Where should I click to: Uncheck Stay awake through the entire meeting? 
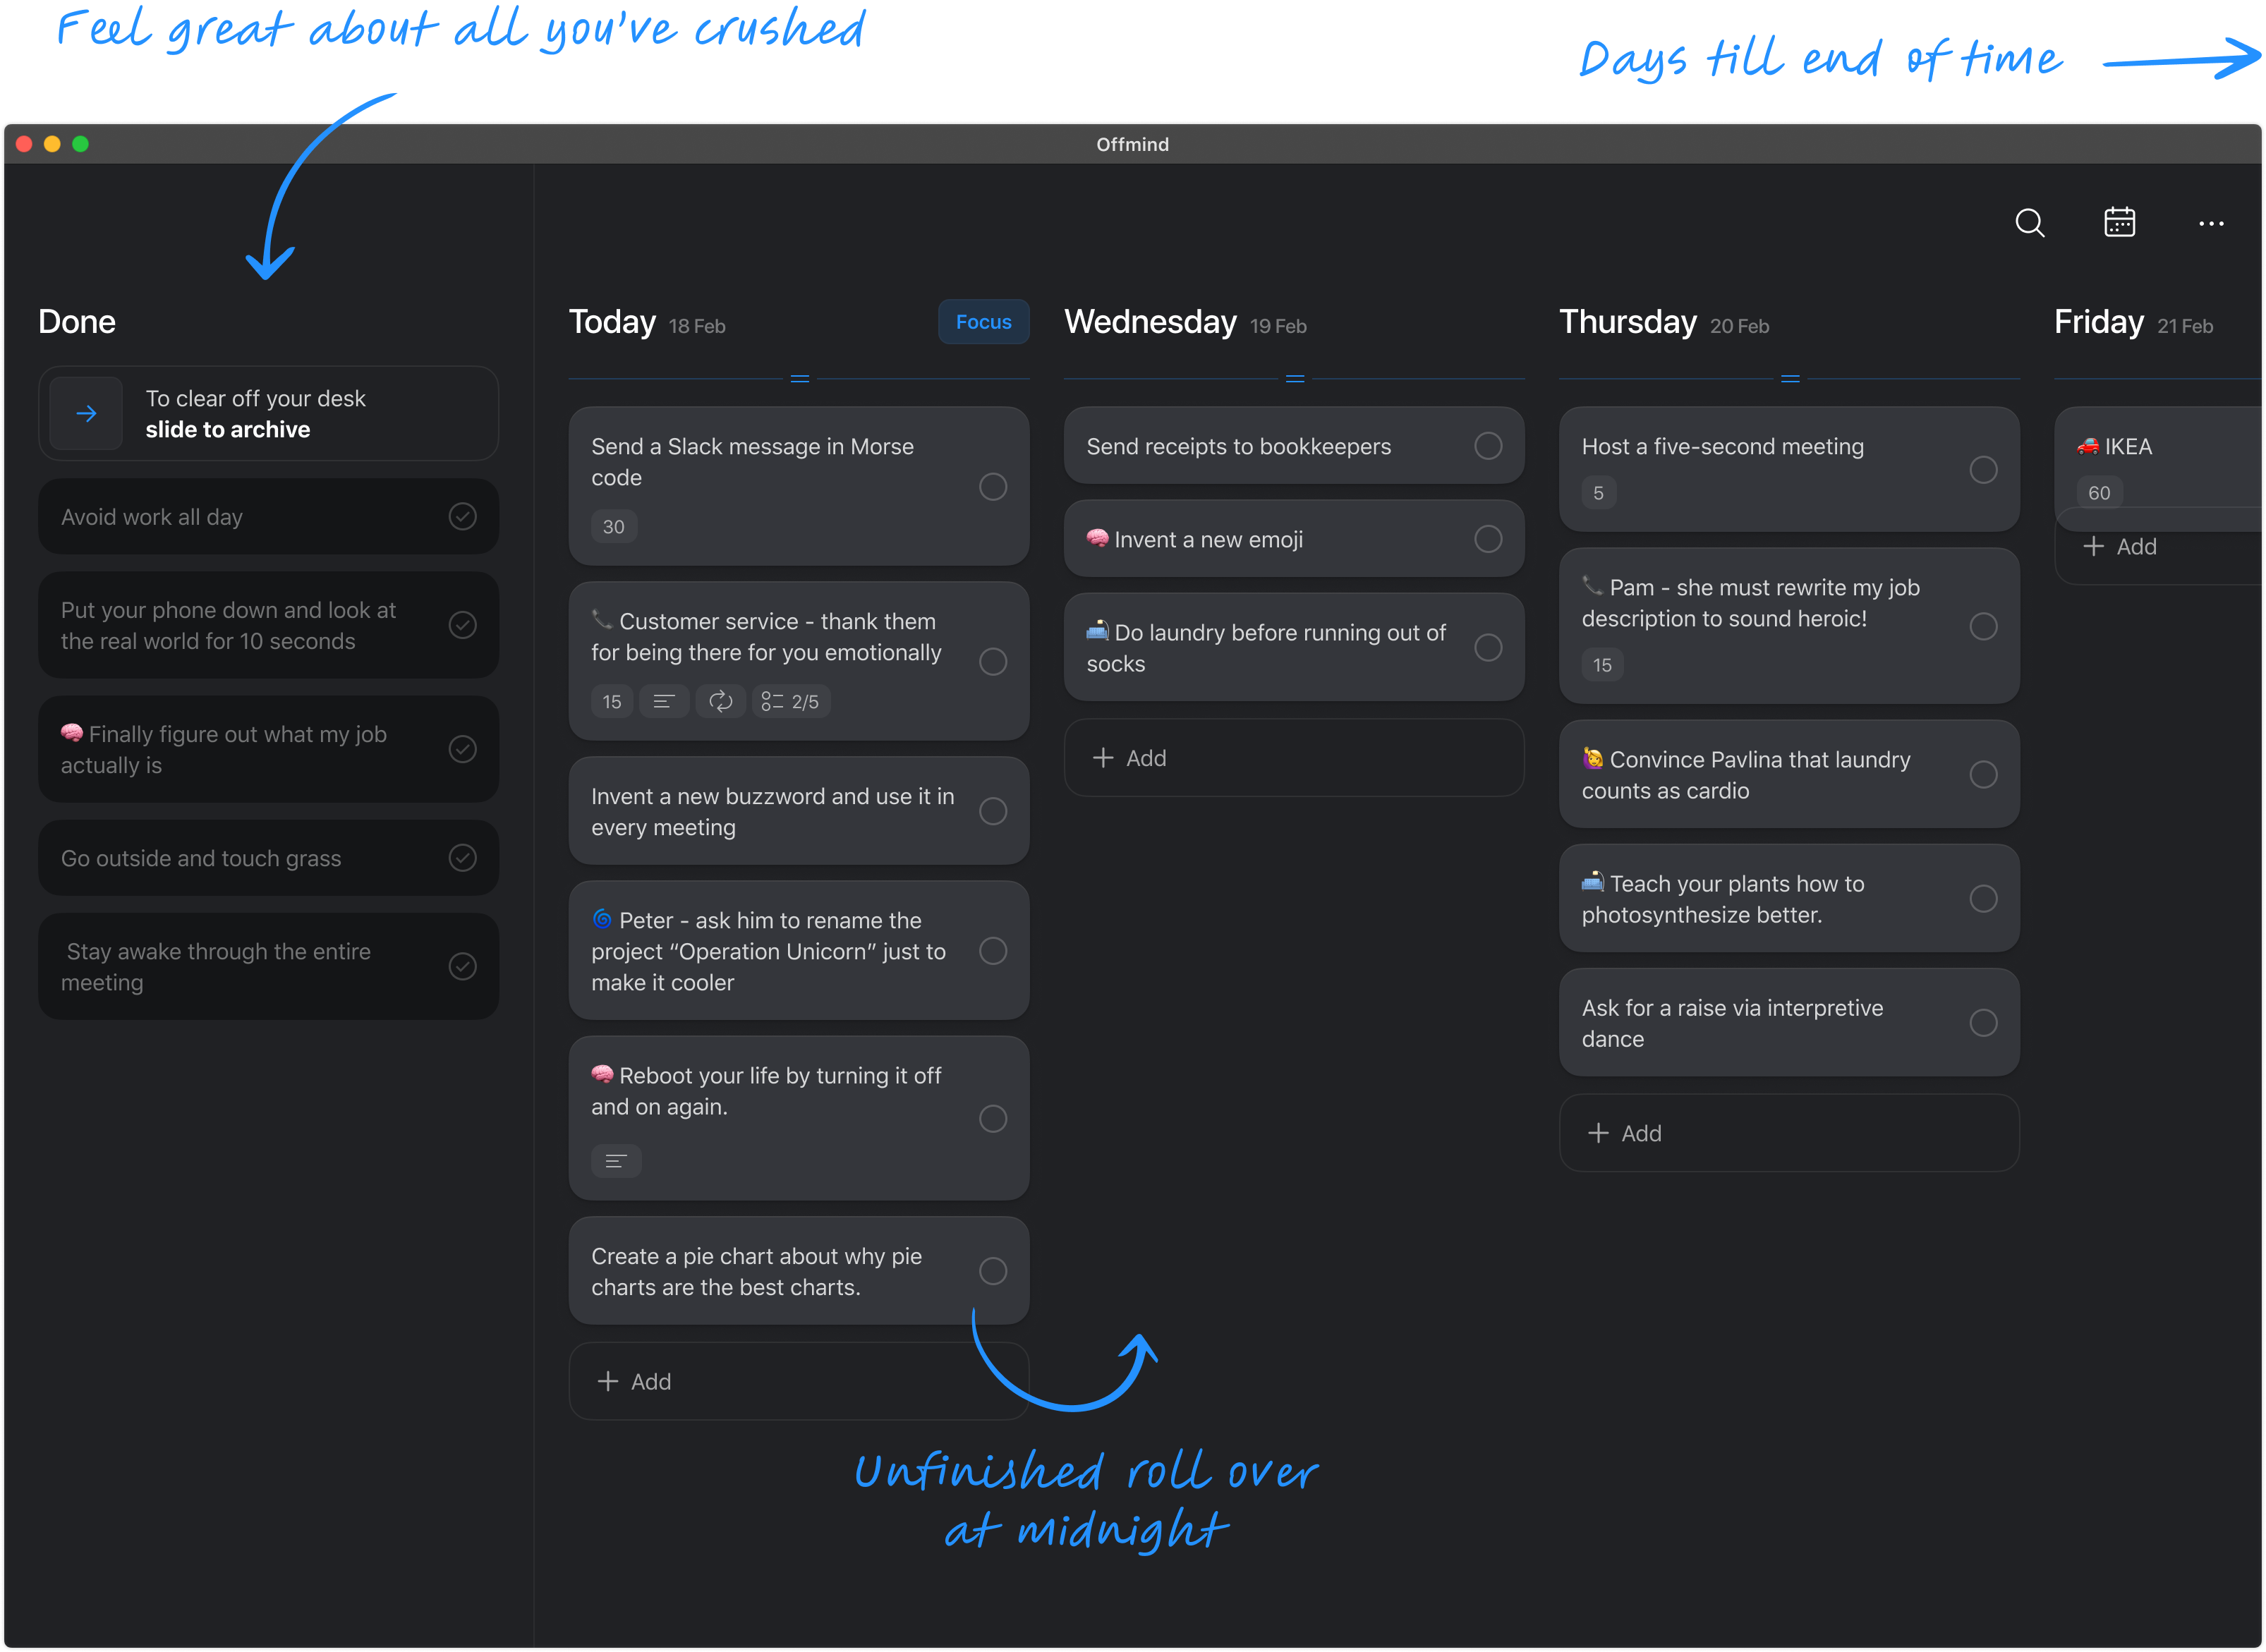pos(462,965)
